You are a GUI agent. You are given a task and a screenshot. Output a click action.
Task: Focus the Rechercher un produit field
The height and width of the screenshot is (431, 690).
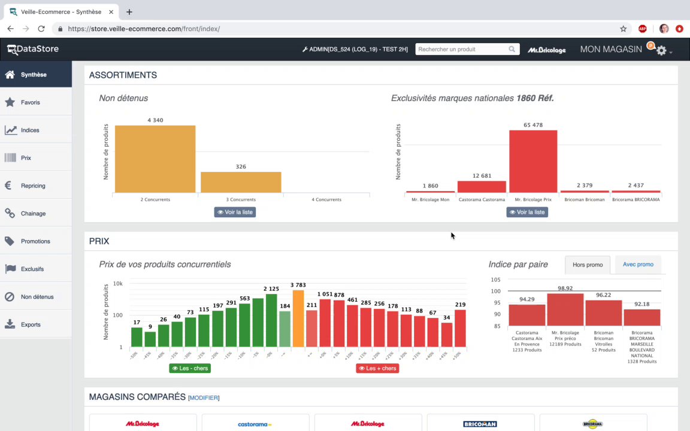pyautogui.click(x=462, y=49)
